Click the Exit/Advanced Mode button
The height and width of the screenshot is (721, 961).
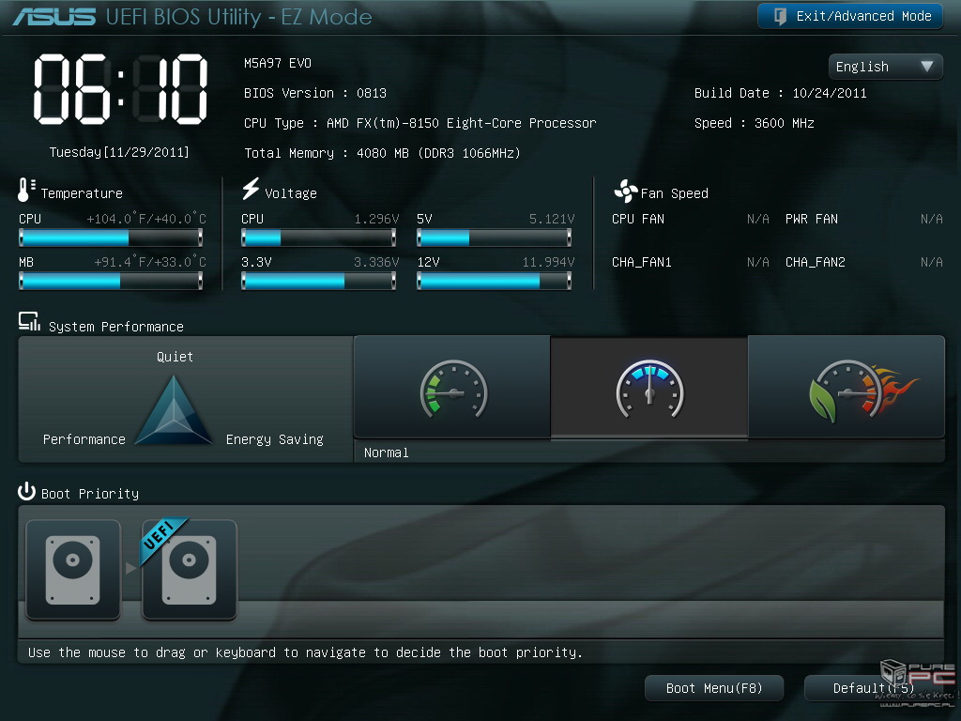click(x=849, y=16)
